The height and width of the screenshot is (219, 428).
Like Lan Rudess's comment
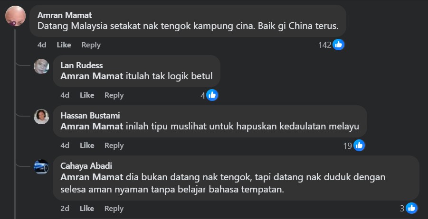pos(87,95)
